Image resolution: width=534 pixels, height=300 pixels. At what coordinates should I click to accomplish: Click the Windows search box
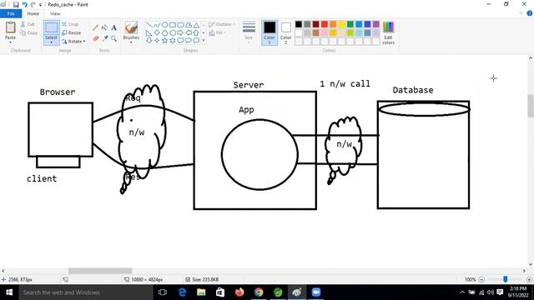click(x=85, y=292)
